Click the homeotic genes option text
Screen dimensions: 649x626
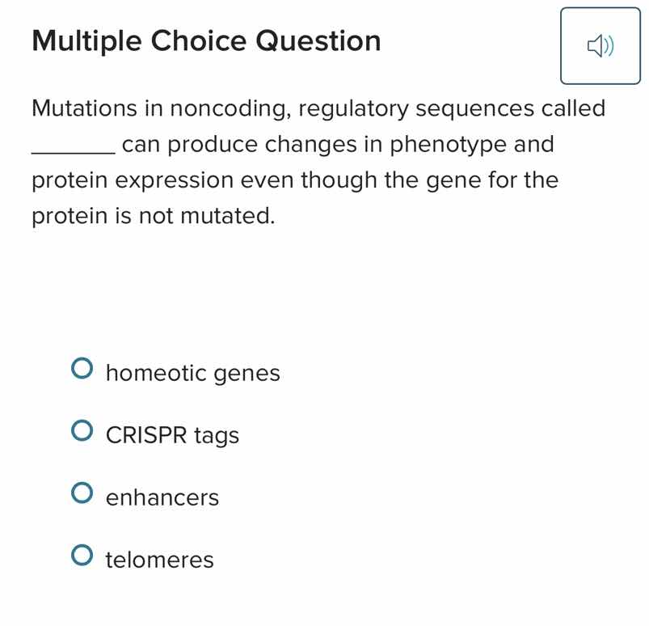(x=192, y=373)
